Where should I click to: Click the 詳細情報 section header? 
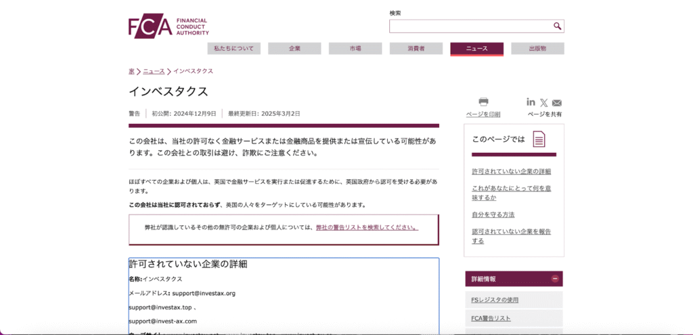(514, 279)
